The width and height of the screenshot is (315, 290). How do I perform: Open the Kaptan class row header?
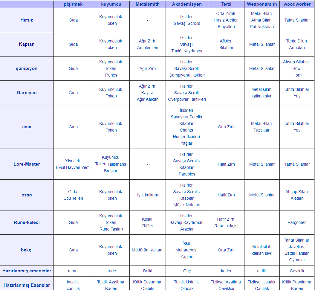tap(27, 44)
